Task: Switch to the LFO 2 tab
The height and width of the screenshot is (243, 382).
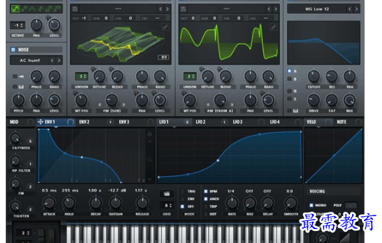Action: pyautogui.click(x=200, y=122)
